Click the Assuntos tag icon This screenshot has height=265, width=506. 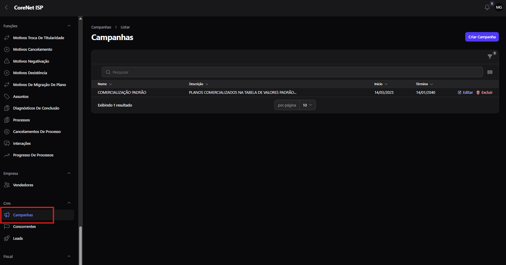(7, 96)
